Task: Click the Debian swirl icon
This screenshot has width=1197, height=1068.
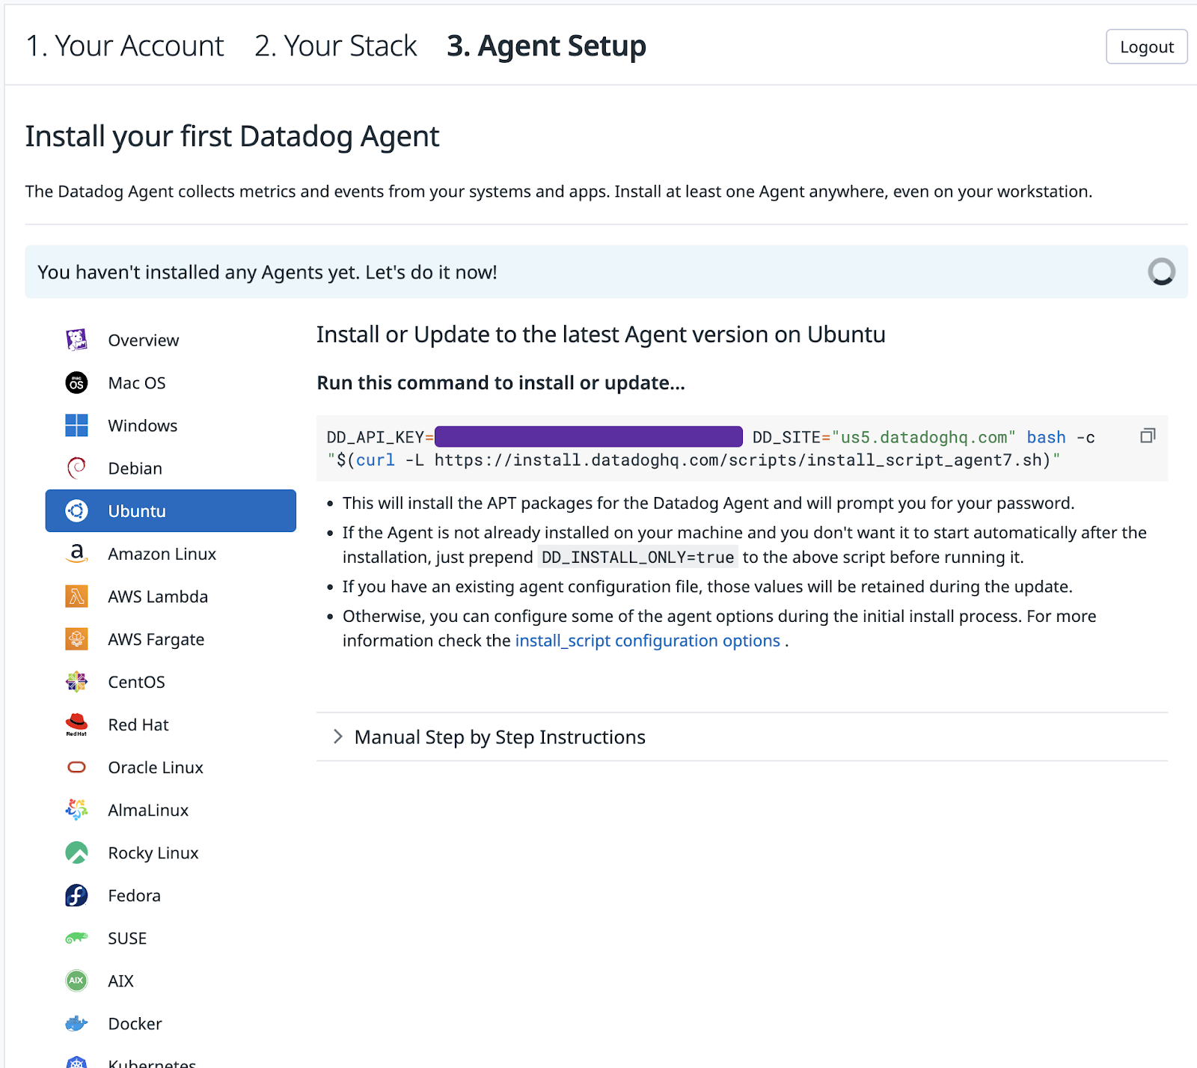Action: point(76,468)
